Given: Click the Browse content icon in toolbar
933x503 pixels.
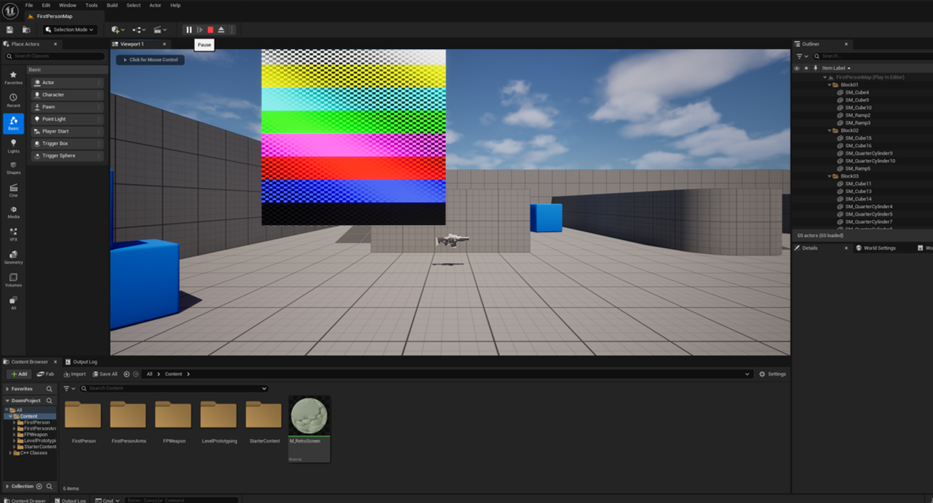Looking at the screenshot, I should [26, 30].
